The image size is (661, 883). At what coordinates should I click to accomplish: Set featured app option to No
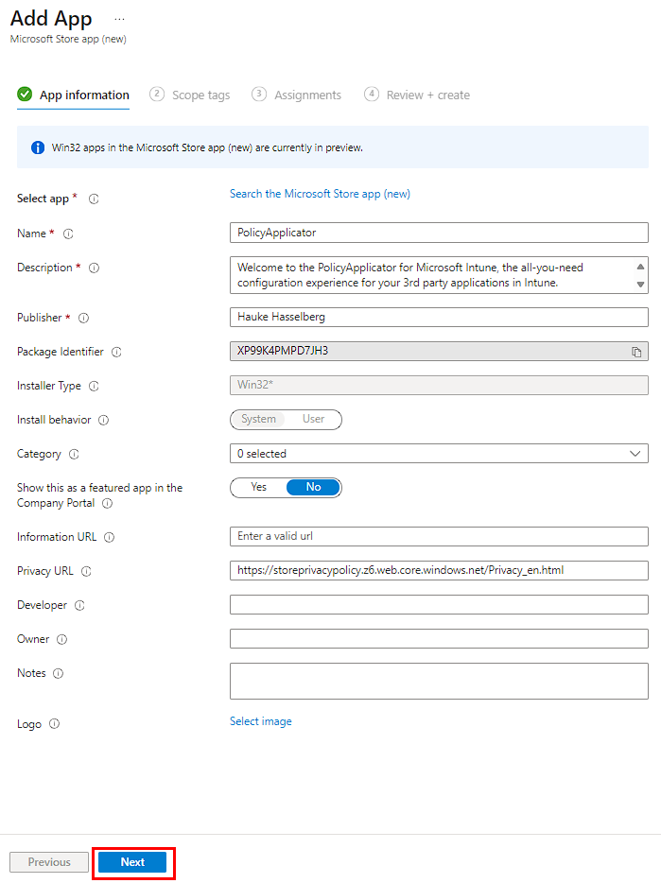click(x=313, y=487)
